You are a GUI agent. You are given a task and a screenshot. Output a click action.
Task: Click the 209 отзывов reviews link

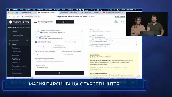tap(120, 16)
